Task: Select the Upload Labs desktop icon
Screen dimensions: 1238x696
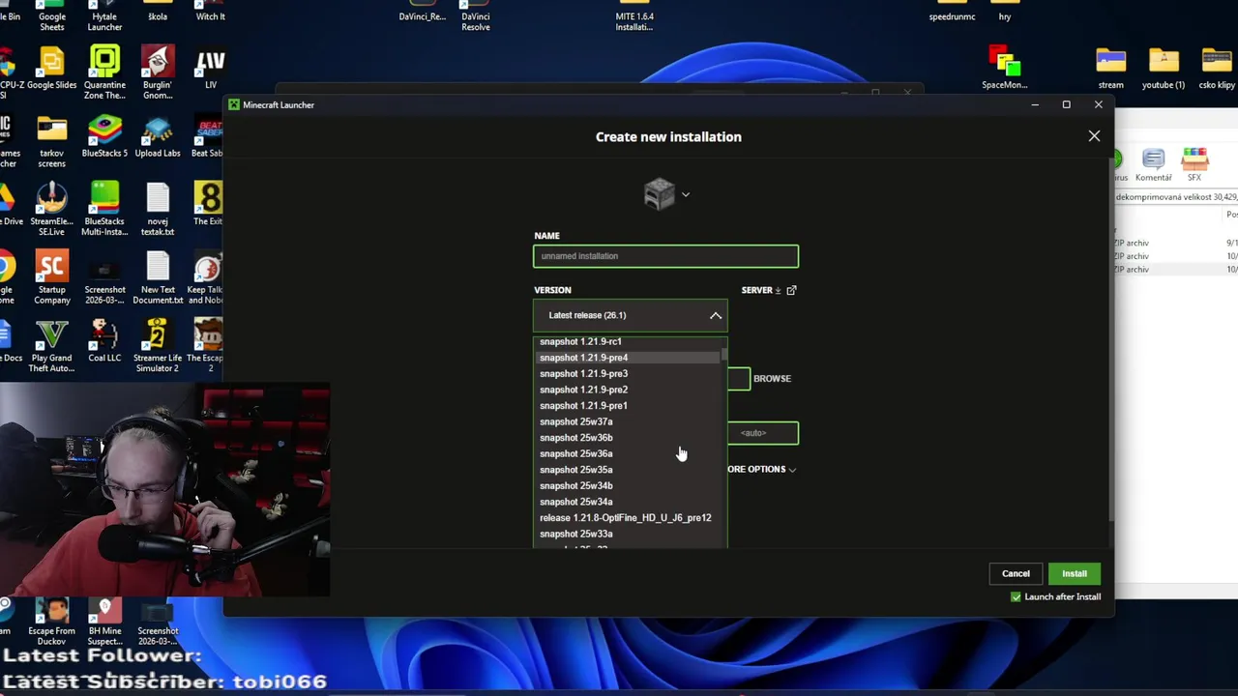Action: pyautogui.click(x=158, y=135)
